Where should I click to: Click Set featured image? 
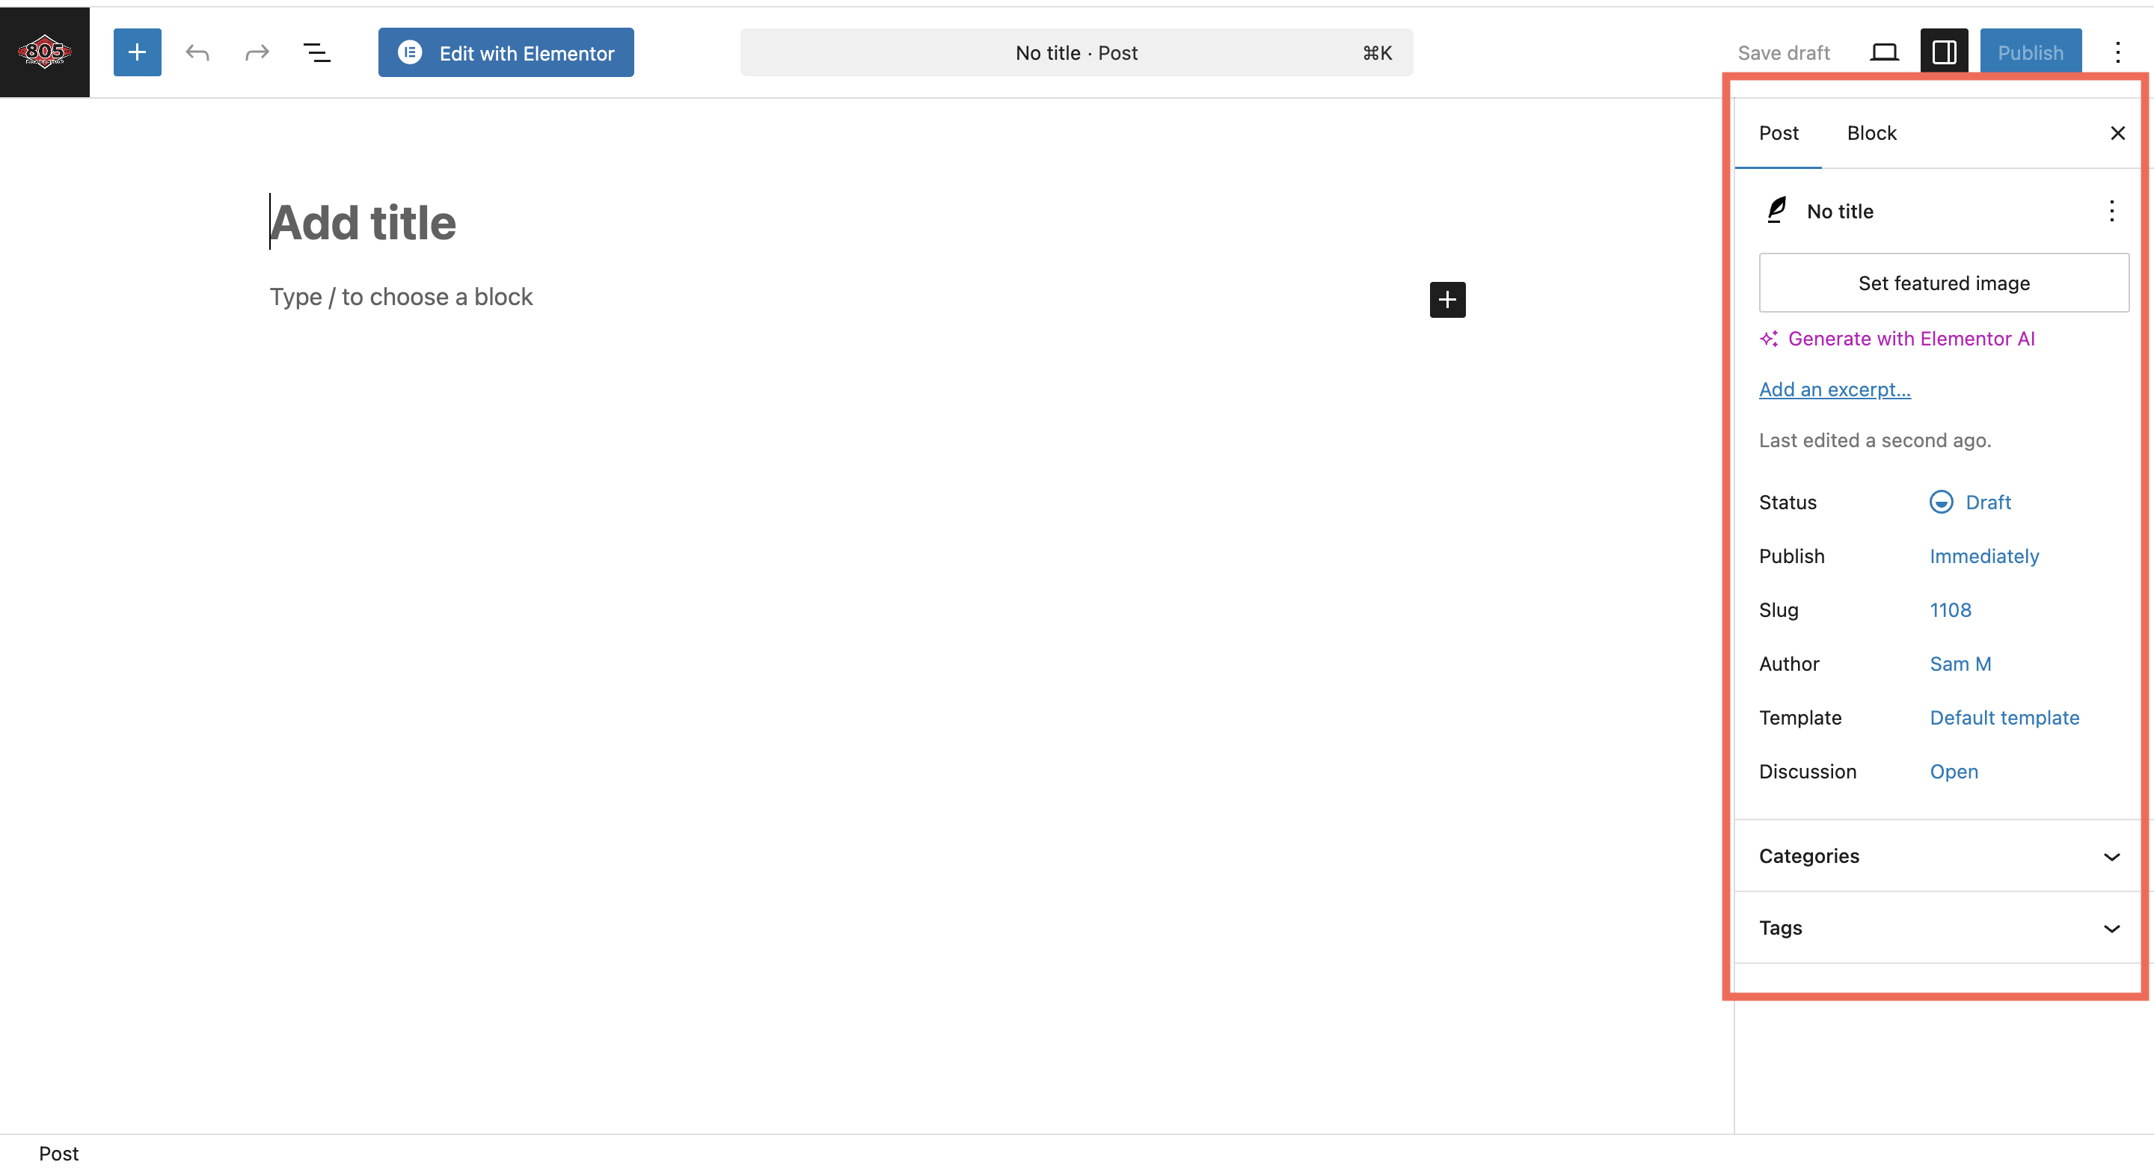1944,283
